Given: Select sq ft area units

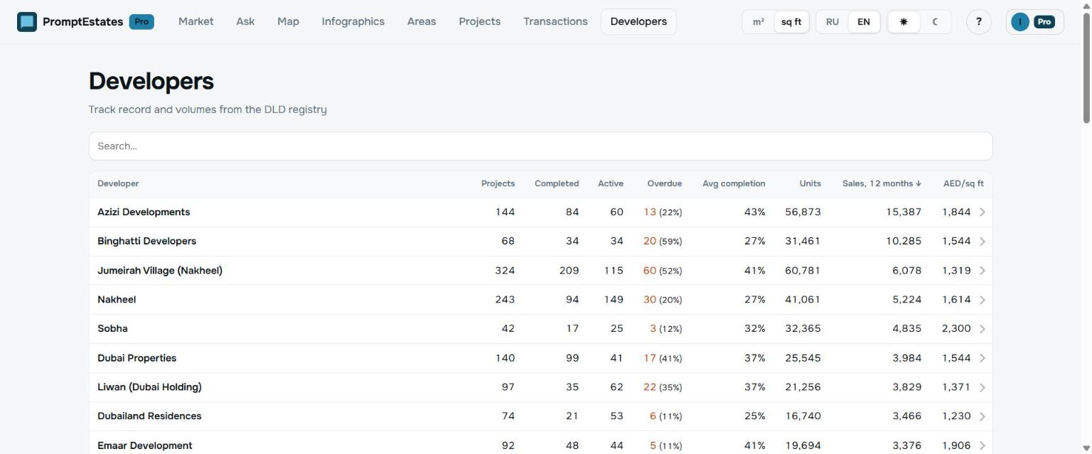Looking at the screenshot, I should [x=791, y=22].
